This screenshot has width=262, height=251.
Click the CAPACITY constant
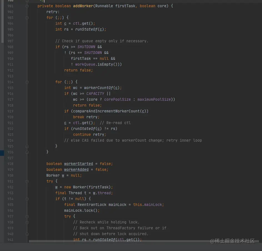click(95, 94)
